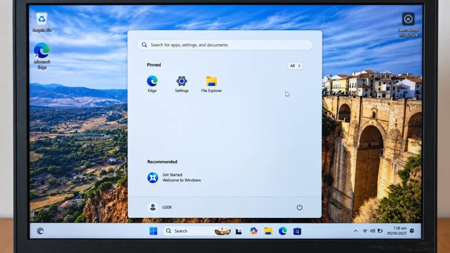Click the taskbar Search box
Viewport: 450px width, 253px height.
tap(196, 231)
